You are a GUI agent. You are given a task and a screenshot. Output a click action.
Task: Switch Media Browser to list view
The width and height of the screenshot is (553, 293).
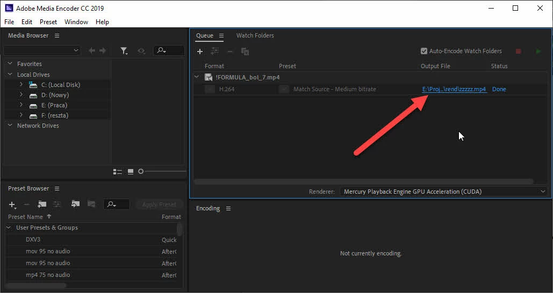[x=118, y=172]
